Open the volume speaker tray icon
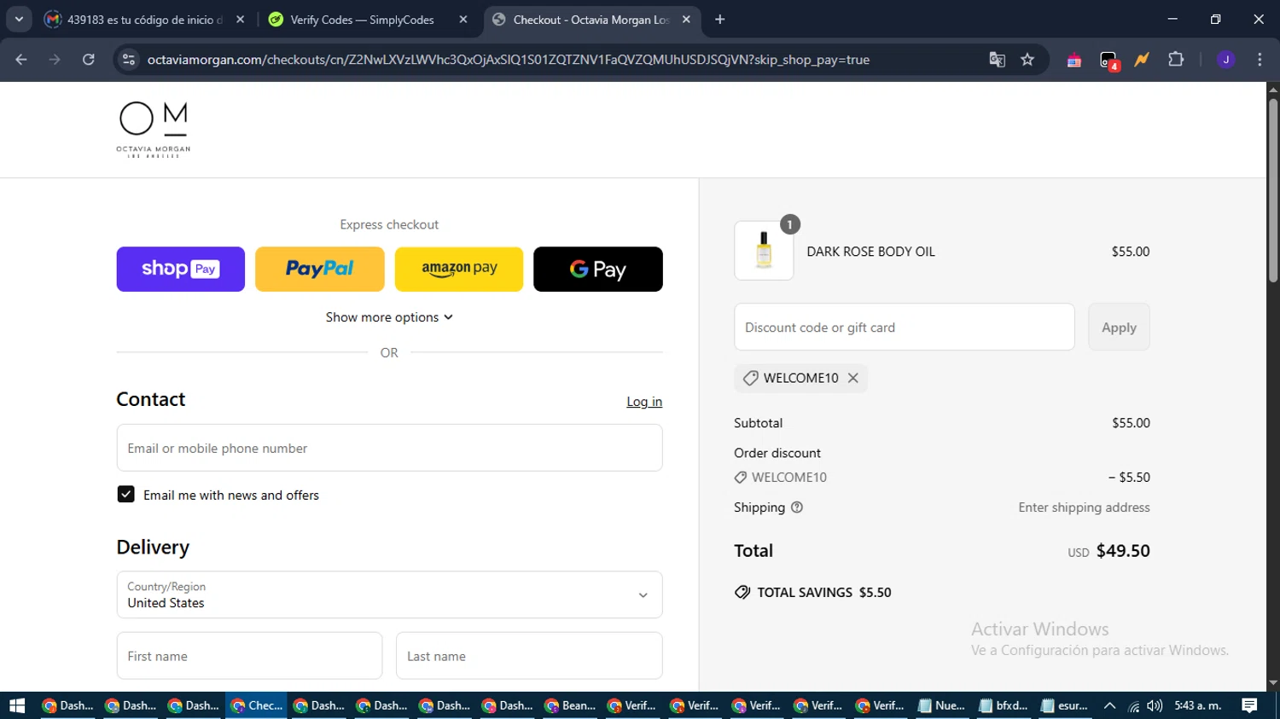The width and height of the screenshot is (1280, 719). pos(1155,705)
